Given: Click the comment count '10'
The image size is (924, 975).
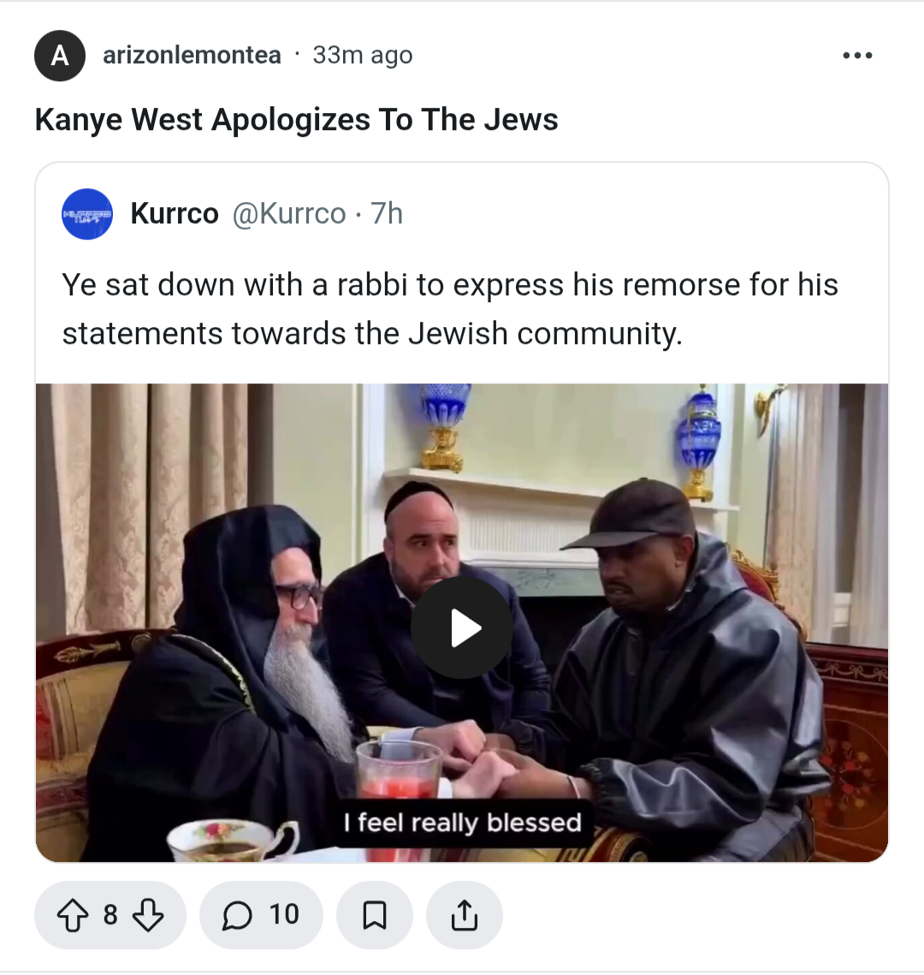Looking at the screenshot, I should pyautogui.click(x=284, y=915).
